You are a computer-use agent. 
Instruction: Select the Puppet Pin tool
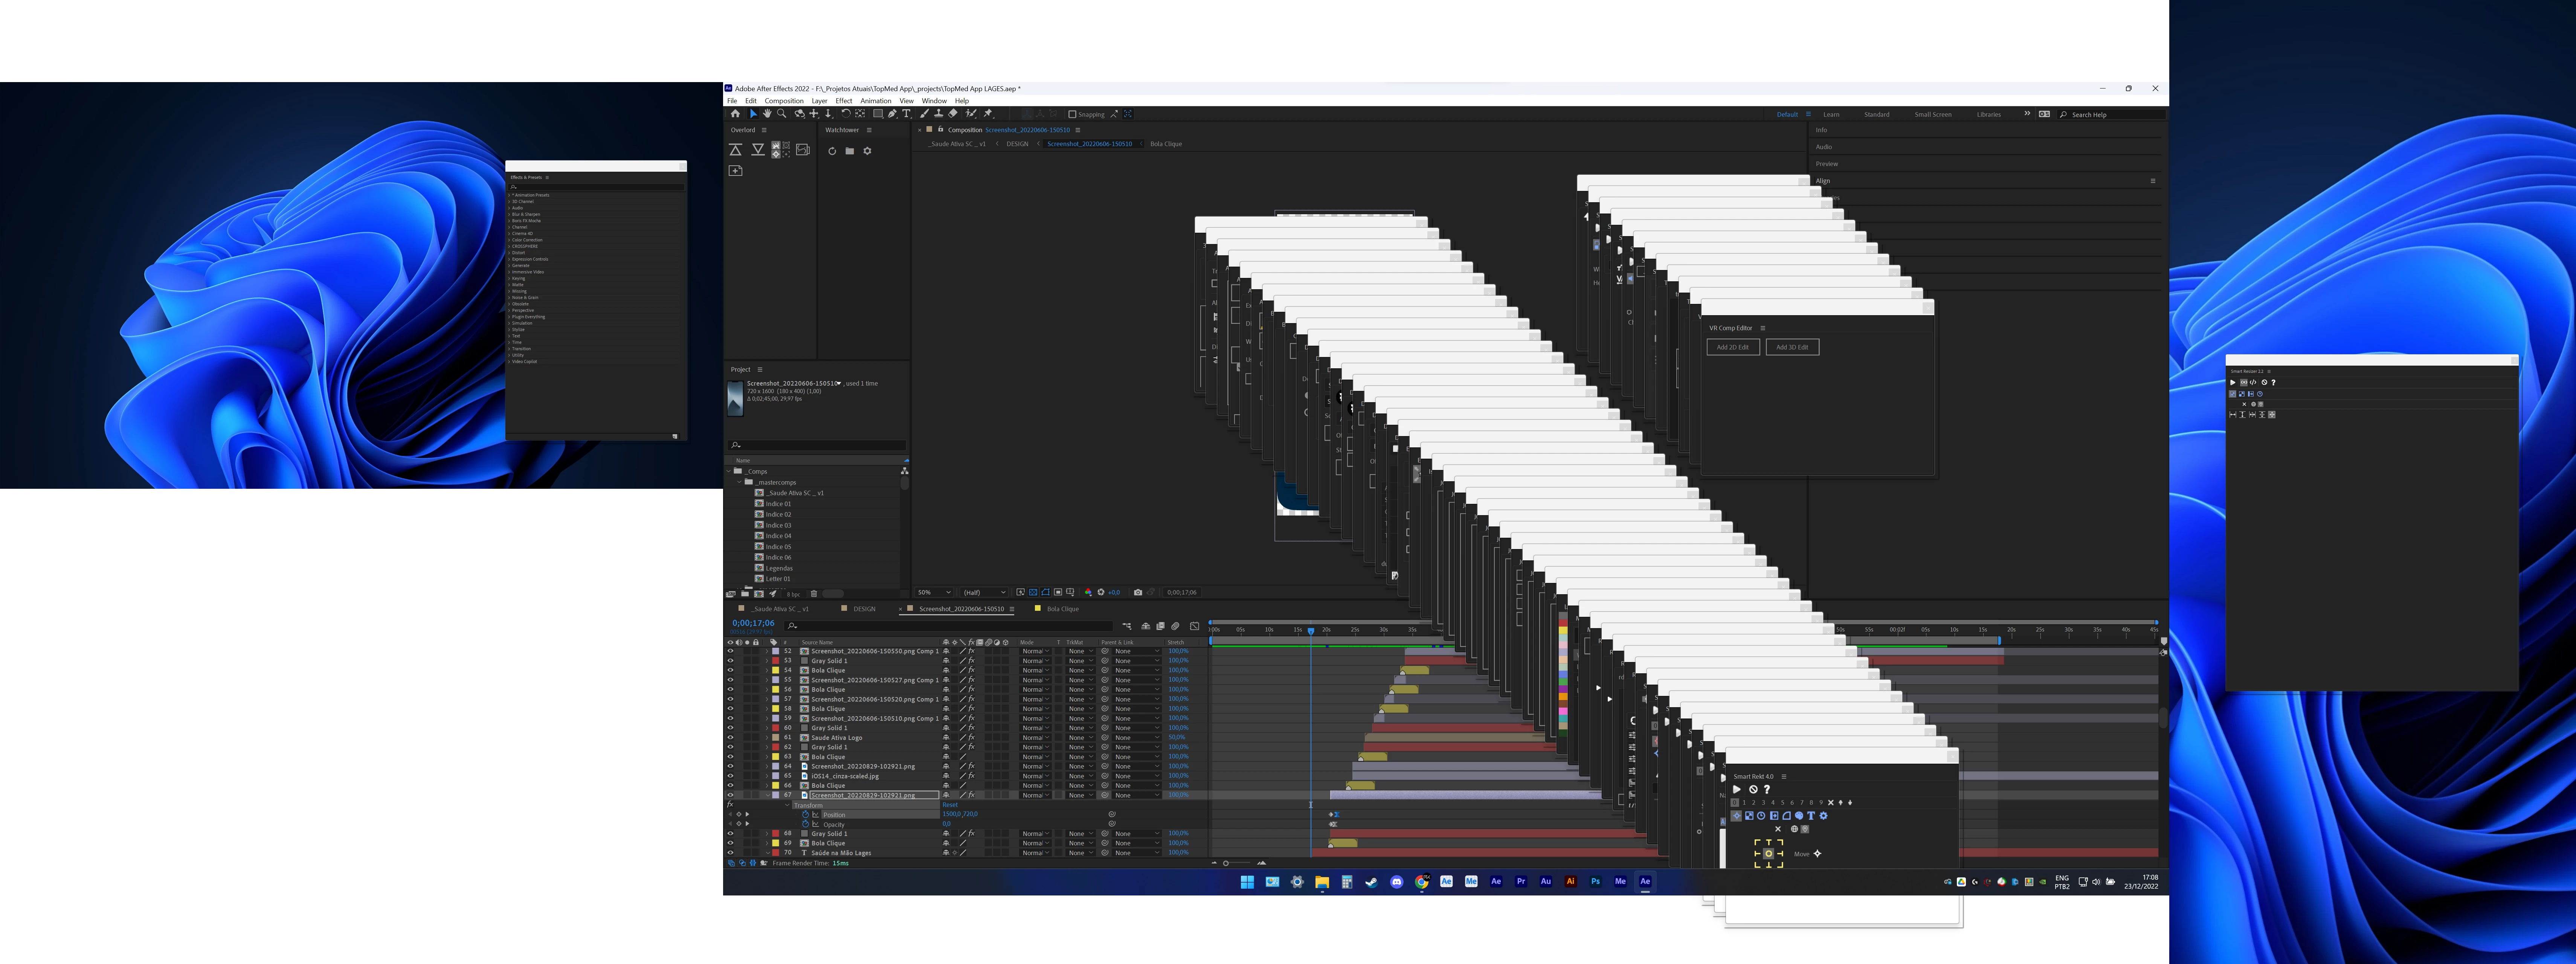(988, 114)
